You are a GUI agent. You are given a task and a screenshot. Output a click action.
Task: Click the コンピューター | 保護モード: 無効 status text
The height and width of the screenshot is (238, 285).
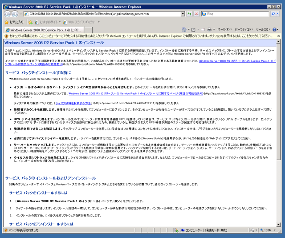206,230
